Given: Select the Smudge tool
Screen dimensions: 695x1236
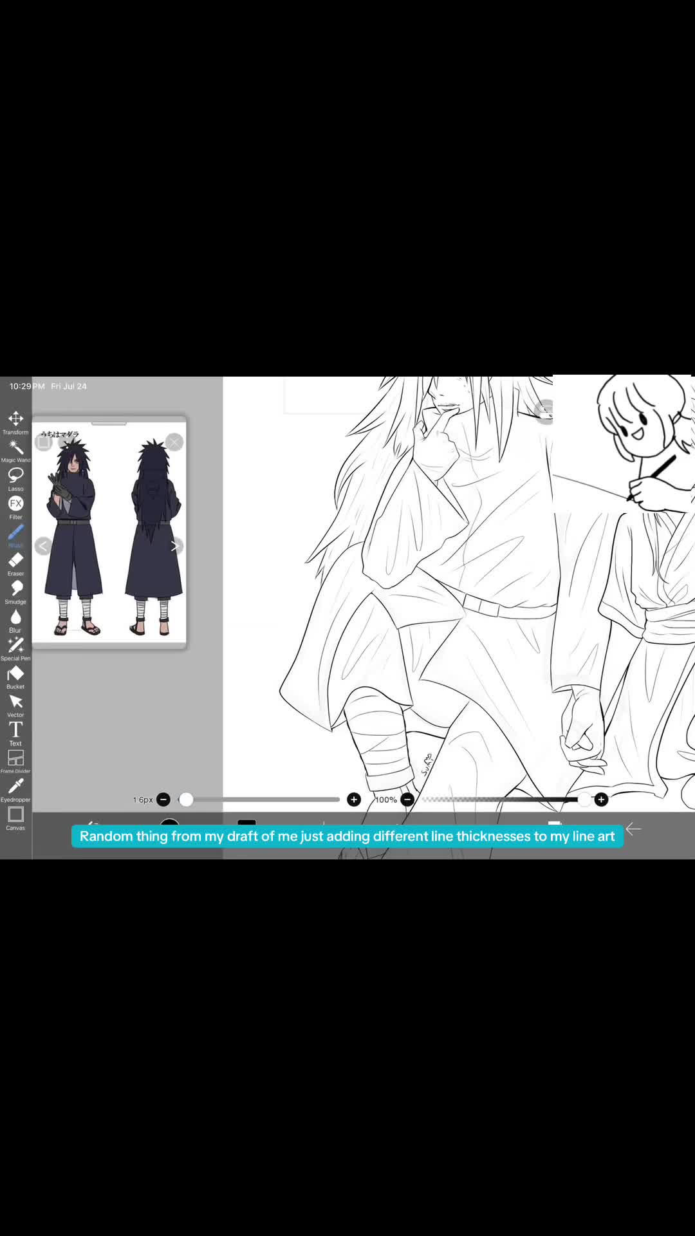Looking at the screenshot, I should point(15,592).
